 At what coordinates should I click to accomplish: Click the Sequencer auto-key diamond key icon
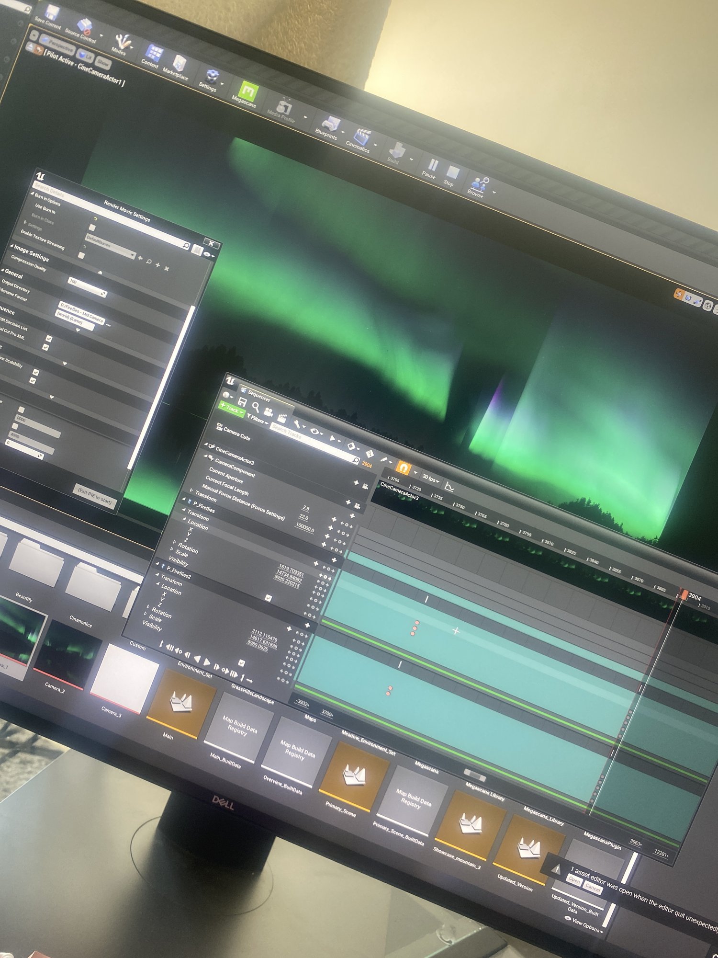coord(370,454)
